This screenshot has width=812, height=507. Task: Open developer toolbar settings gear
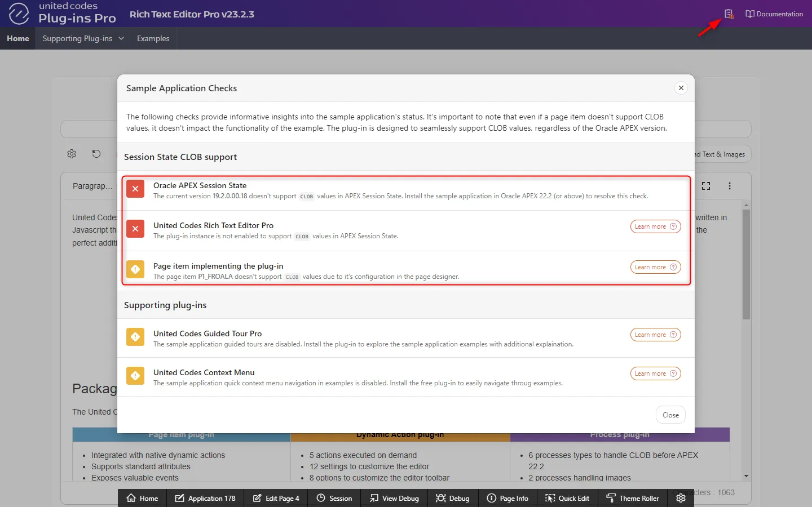click(681, 498)
